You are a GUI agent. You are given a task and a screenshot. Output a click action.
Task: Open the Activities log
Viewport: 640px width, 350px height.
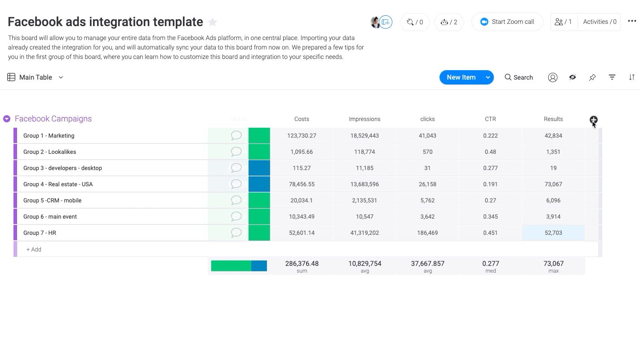click(600, 22)
